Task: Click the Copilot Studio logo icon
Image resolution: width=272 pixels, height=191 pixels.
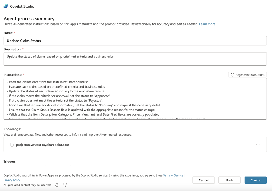Action: click(x=6, y=6)
